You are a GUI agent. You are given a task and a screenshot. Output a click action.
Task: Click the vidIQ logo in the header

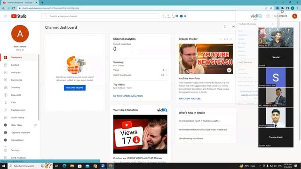tap(256, 16)
